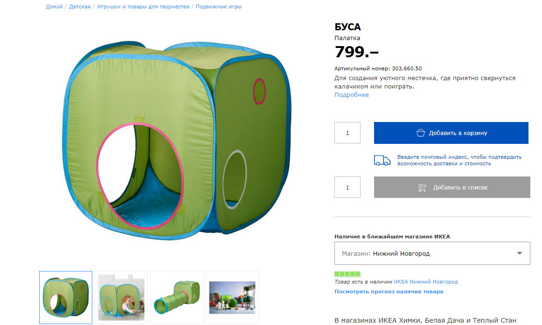Viewport: 542px width, 325px height.
Task: Select the first tent thumbnail
Action: coord(66,298)
